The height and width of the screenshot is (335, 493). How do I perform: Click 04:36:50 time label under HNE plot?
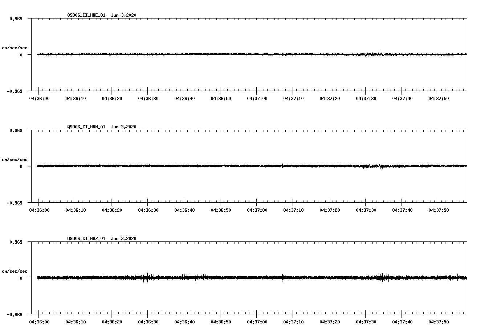coord(221,99)
